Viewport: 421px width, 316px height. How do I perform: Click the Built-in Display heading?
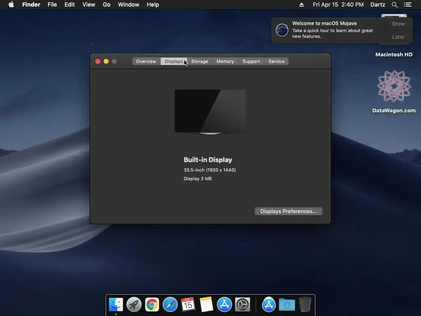pyautogui.click(x=208, y=160)
